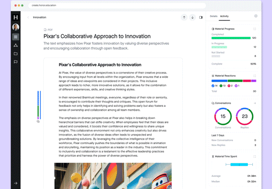Click the green reaction icon with 13

click(x=221, y=86)
